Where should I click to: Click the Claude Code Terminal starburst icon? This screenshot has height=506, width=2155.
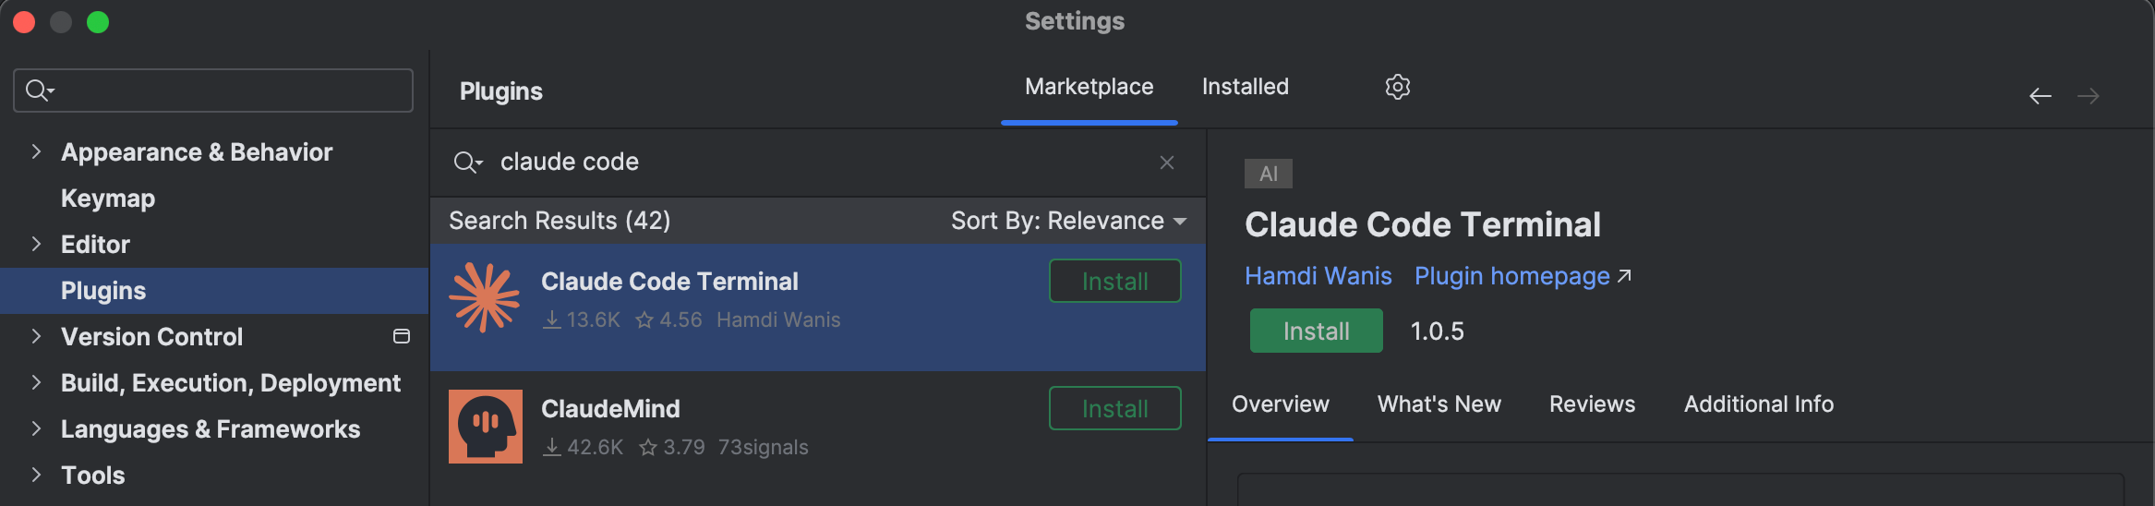click(x=485, y=297)
